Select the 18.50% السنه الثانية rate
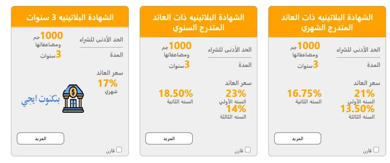390x163 pixels. point(176,93)
